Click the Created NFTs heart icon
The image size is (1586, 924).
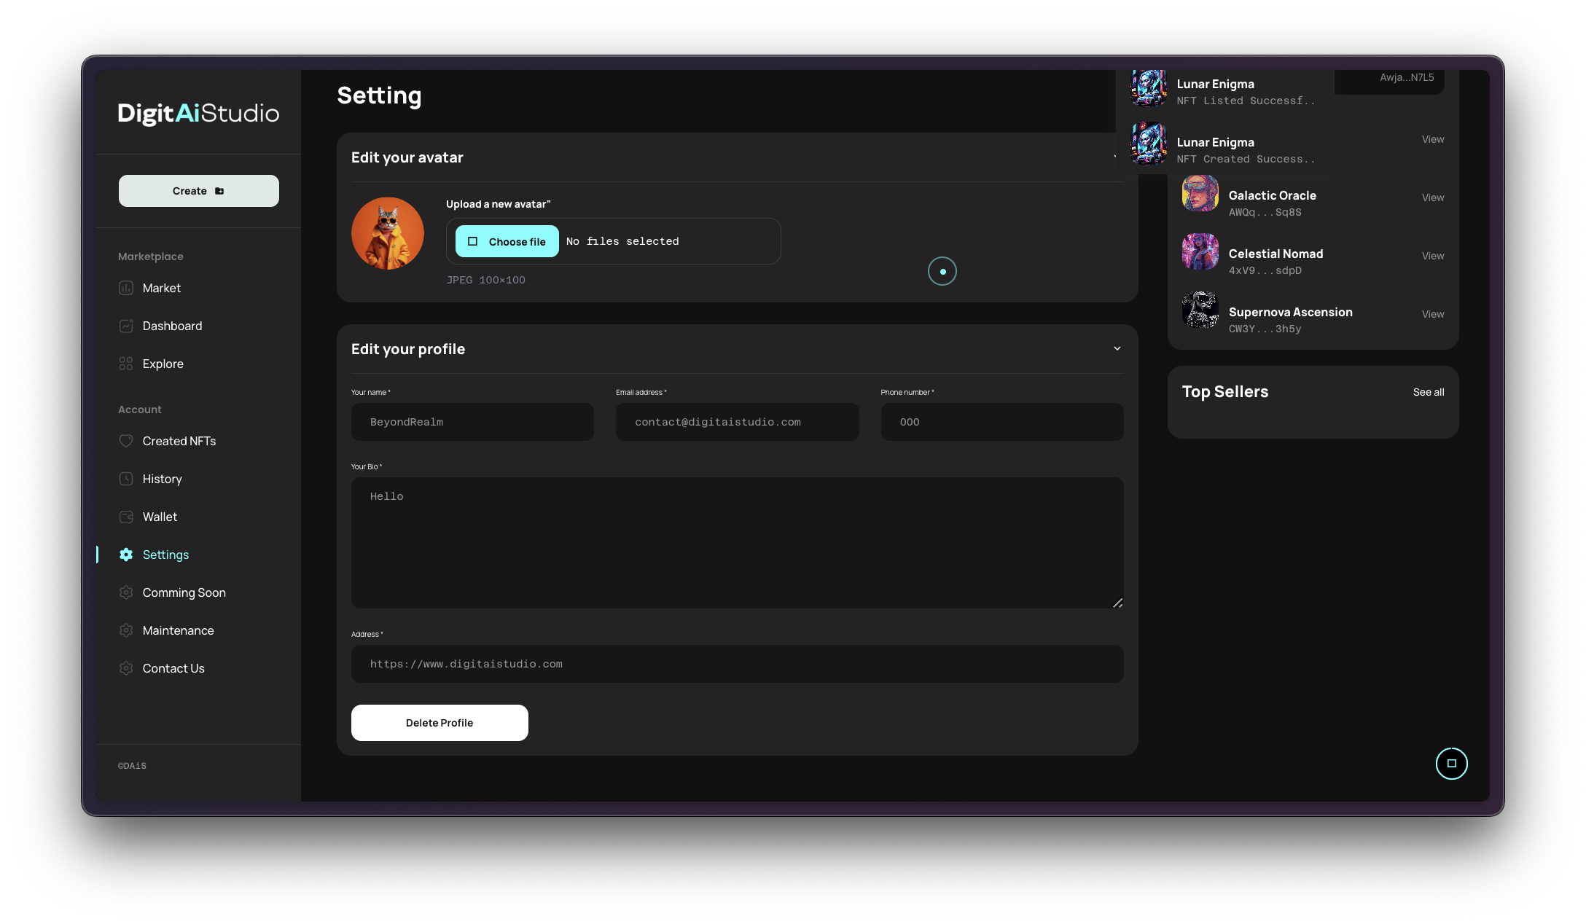(x=126, y=441)
